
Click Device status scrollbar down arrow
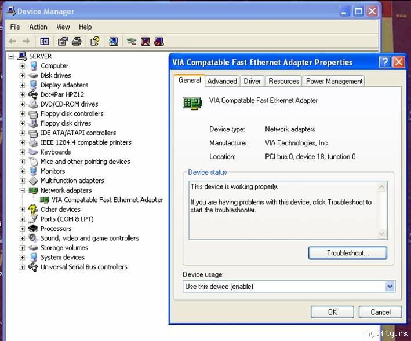(x=381, y=233)
